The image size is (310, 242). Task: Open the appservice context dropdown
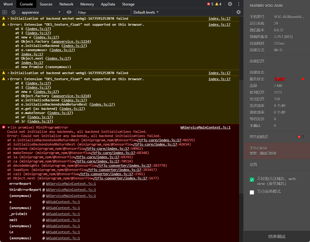(41, 12)
